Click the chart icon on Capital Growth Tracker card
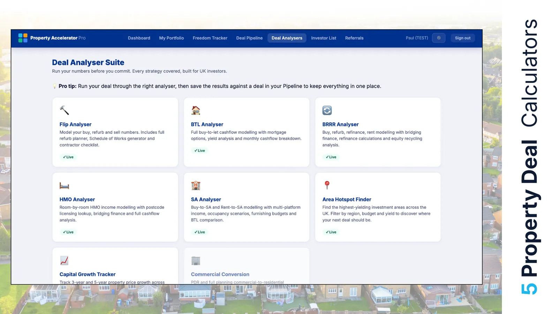The image size is (558, 314). point(64,260)
